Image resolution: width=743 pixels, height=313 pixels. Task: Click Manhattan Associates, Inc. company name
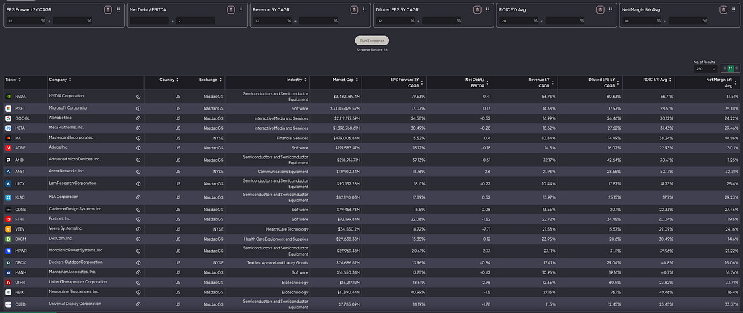coord(72,272)
